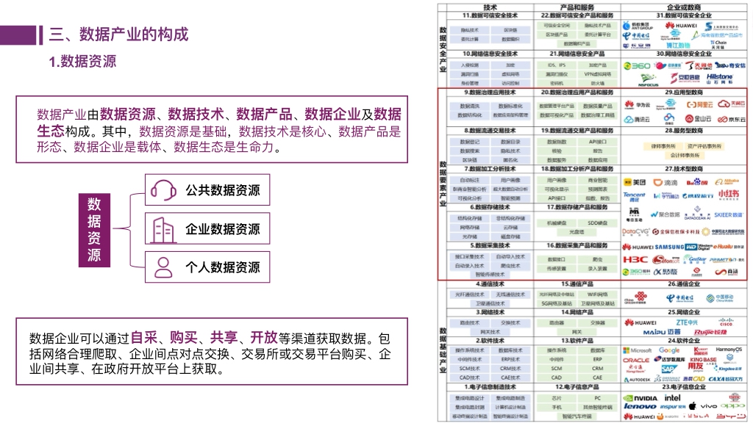Select the SAMSUNG logo

point(669,247)
